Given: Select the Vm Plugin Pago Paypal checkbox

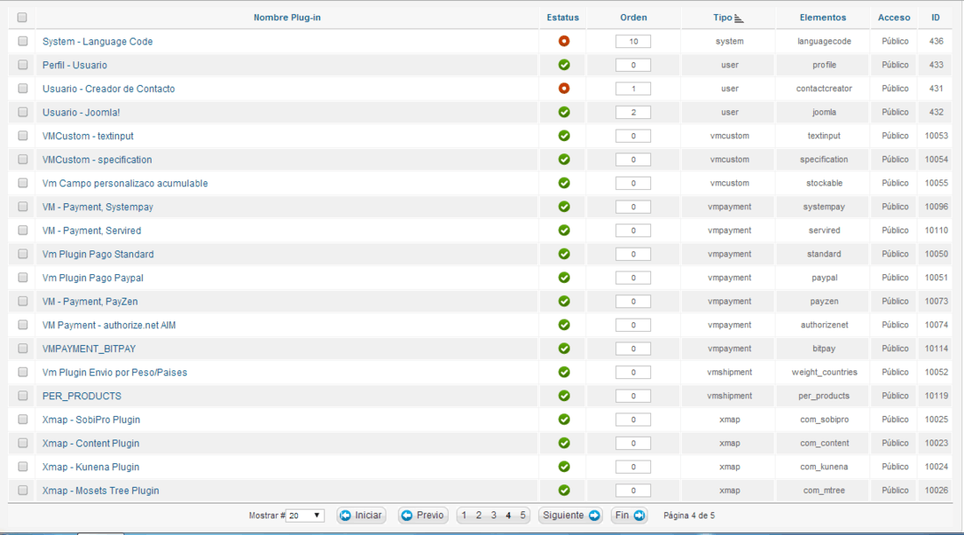Looking at the screenshot, I should point(23,278).
